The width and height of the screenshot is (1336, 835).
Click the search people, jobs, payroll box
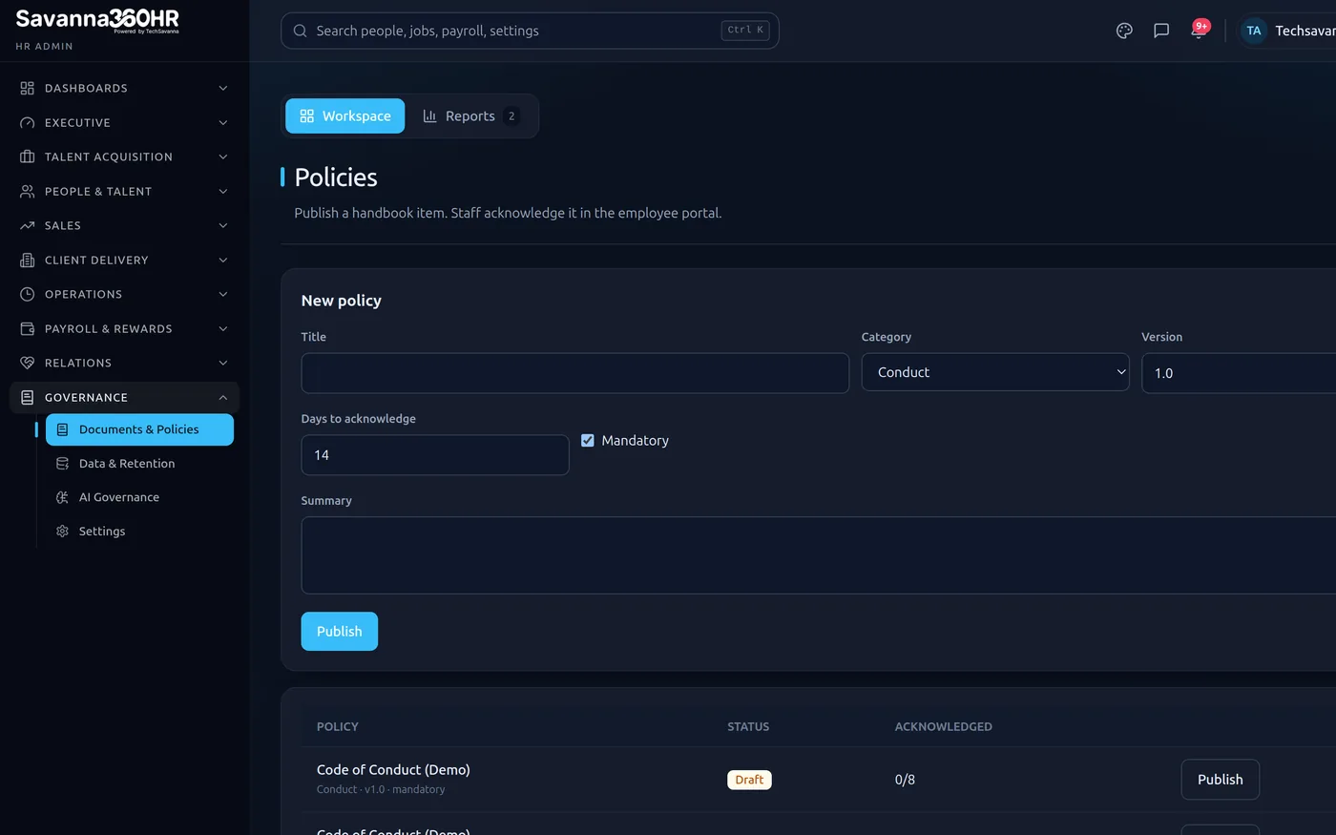[530, 31]
